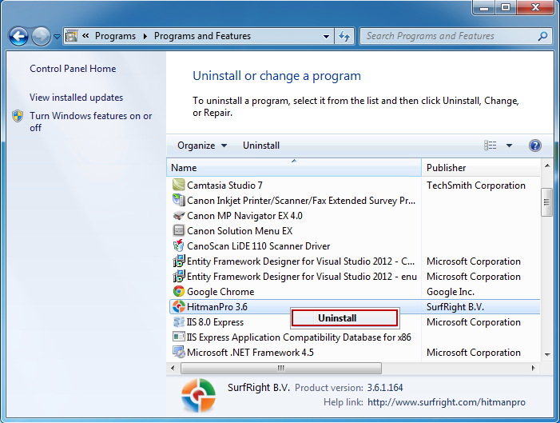Click the Programs breadcrumb
Viewport: 560px width, 423px height.
click(115, 36)
